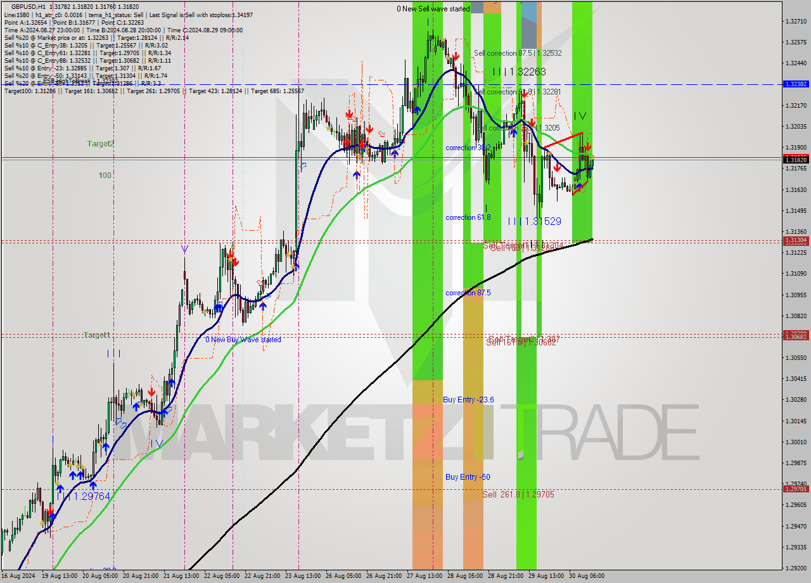Image resolution: width=811 pixels, height=583 pixels.
Task: Click the red sell arrow below 'I V'
Action: (588, 146)
